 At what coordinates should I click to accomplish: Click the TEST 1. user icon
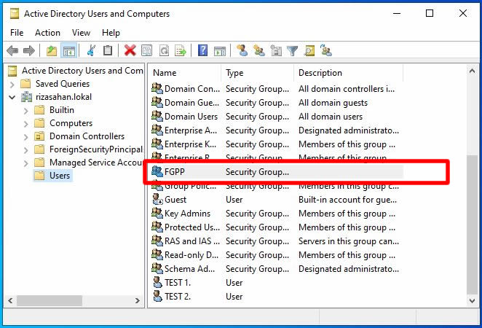click(157, 283)
